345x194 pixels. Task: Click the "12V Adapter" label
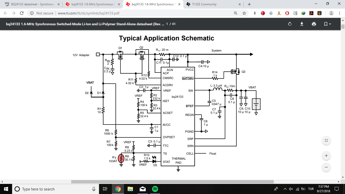81,55
